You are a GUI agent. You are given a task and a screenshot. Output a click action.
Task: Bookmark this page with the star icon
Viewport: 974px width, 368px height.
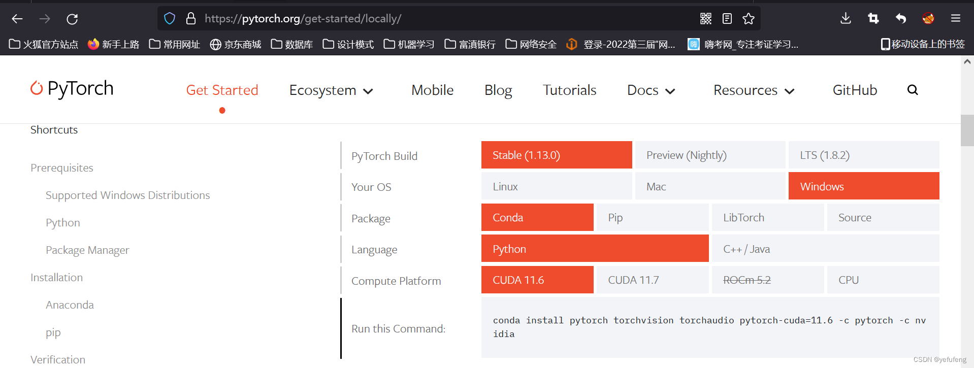[x=749, y=19]
